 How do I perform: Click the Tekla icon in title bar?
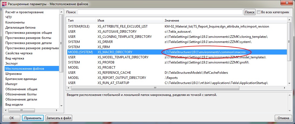point(4,4)
